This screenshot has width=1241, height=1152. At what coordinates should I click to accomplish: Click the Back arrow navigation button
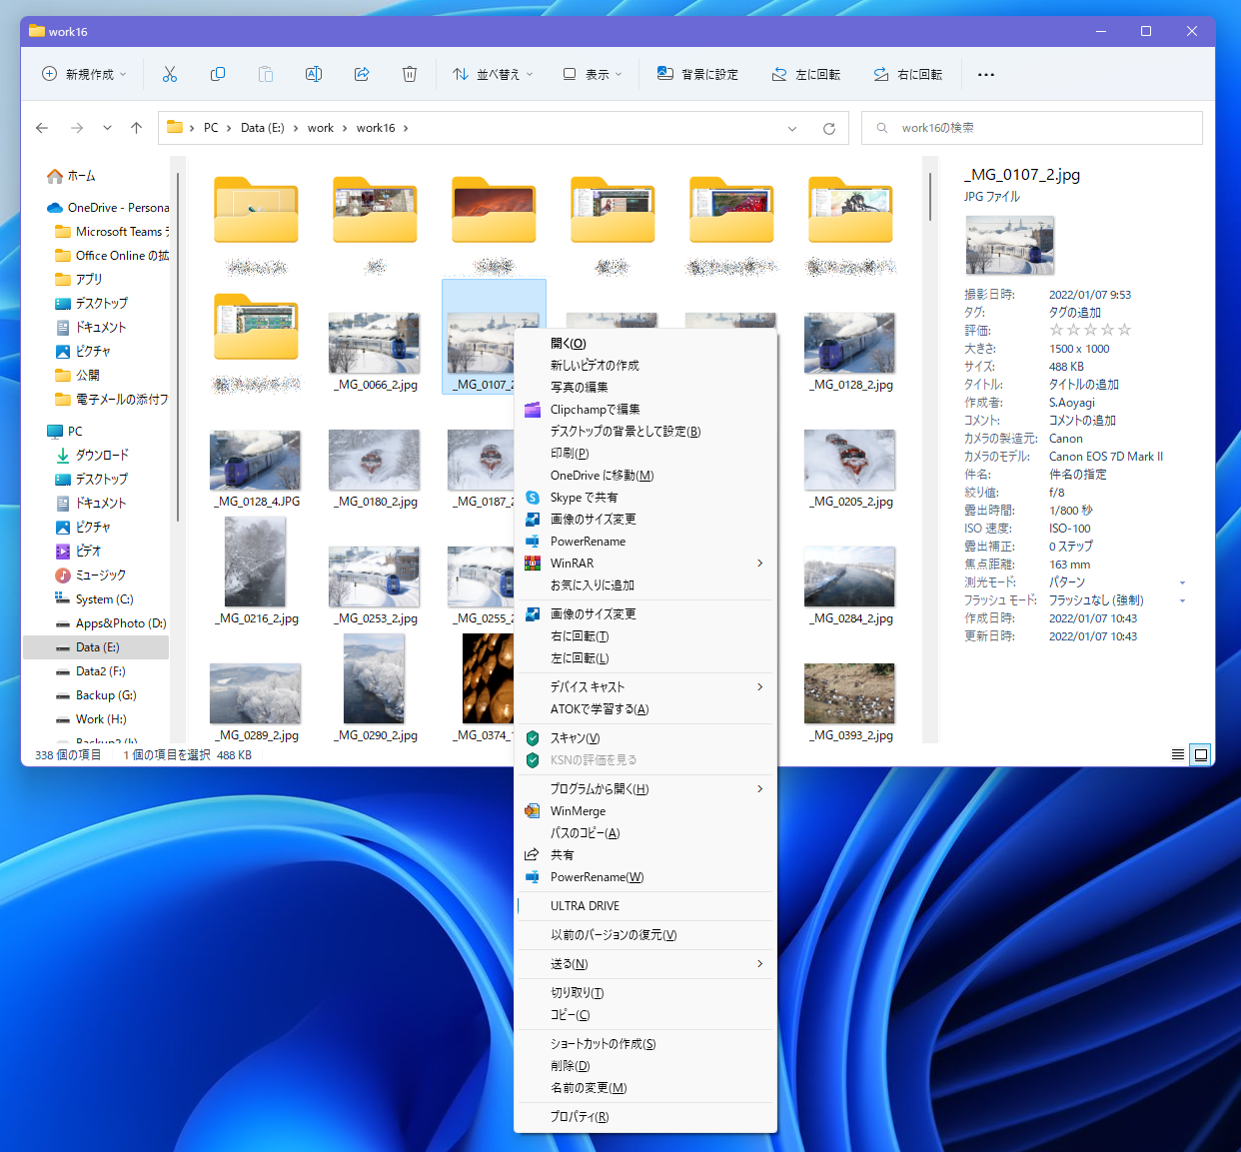tap(42, 128)
